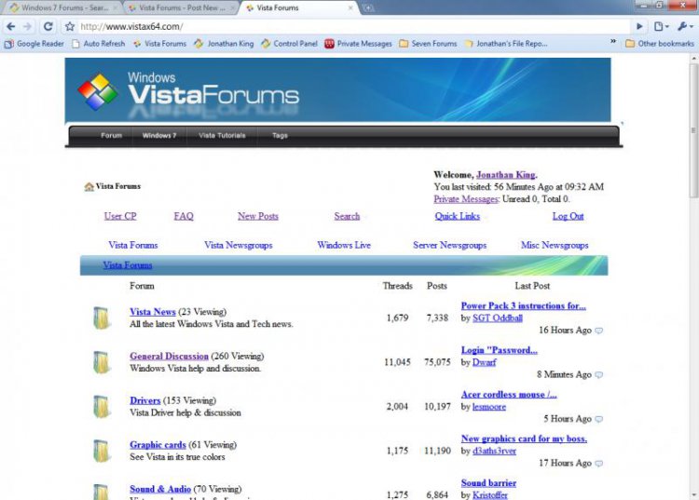Open the User CP link
699x500 pixels.
[120, 216]
